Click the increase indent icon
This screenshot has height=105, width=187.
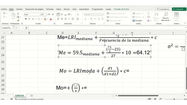point(73,19)
